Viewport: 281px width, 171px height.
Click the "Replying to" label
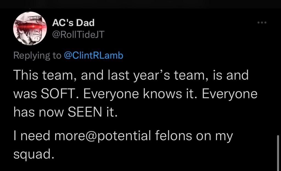click(37, 55)
